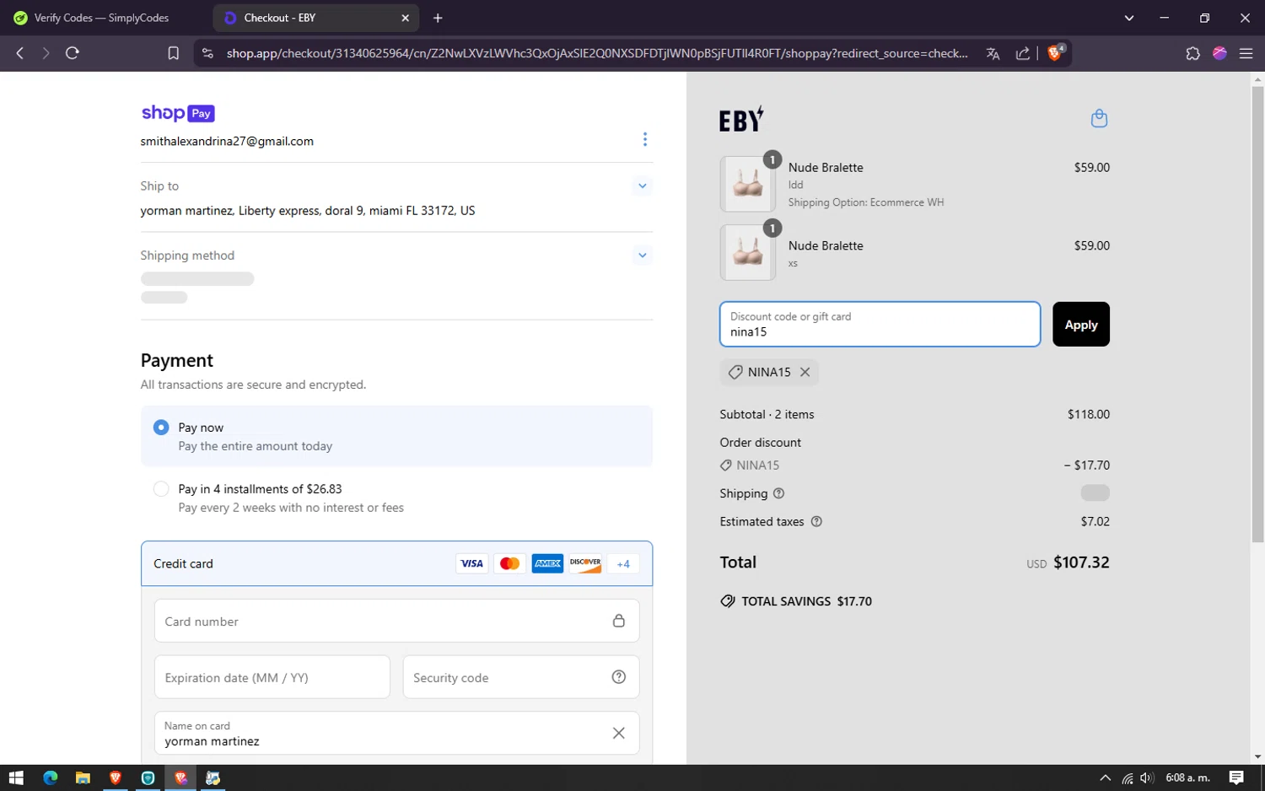This screenshot has height=791, width=1265.
Task: Click the EBY store logo
Action: [741, 119]
